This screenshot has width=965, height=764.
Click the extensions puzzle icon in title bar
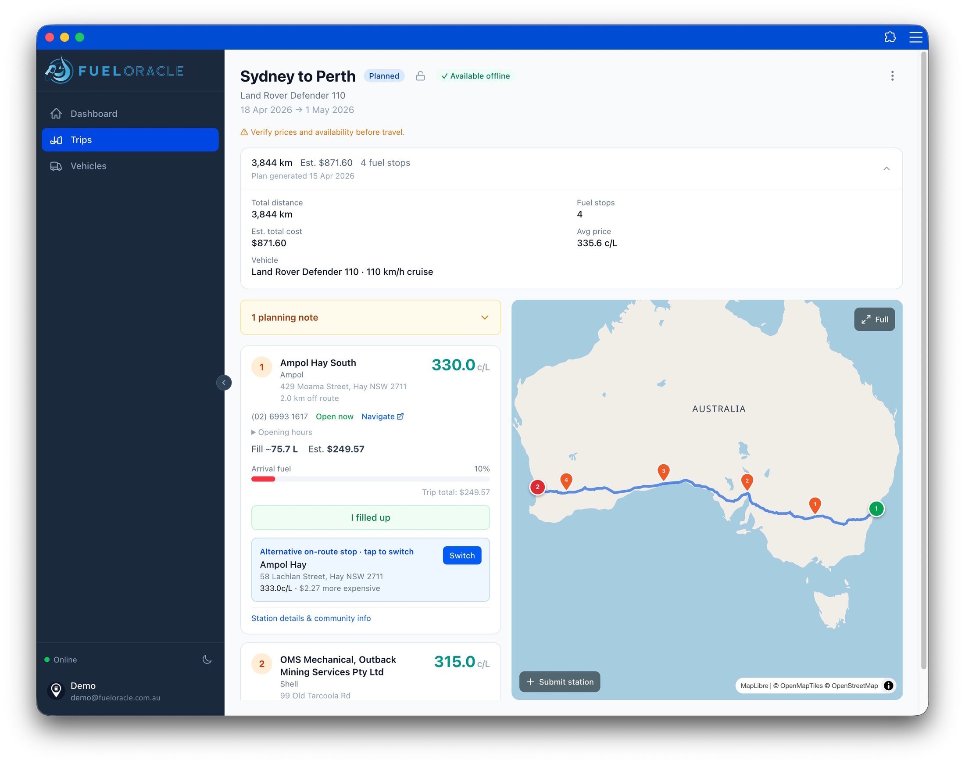(x=890, y=37)
